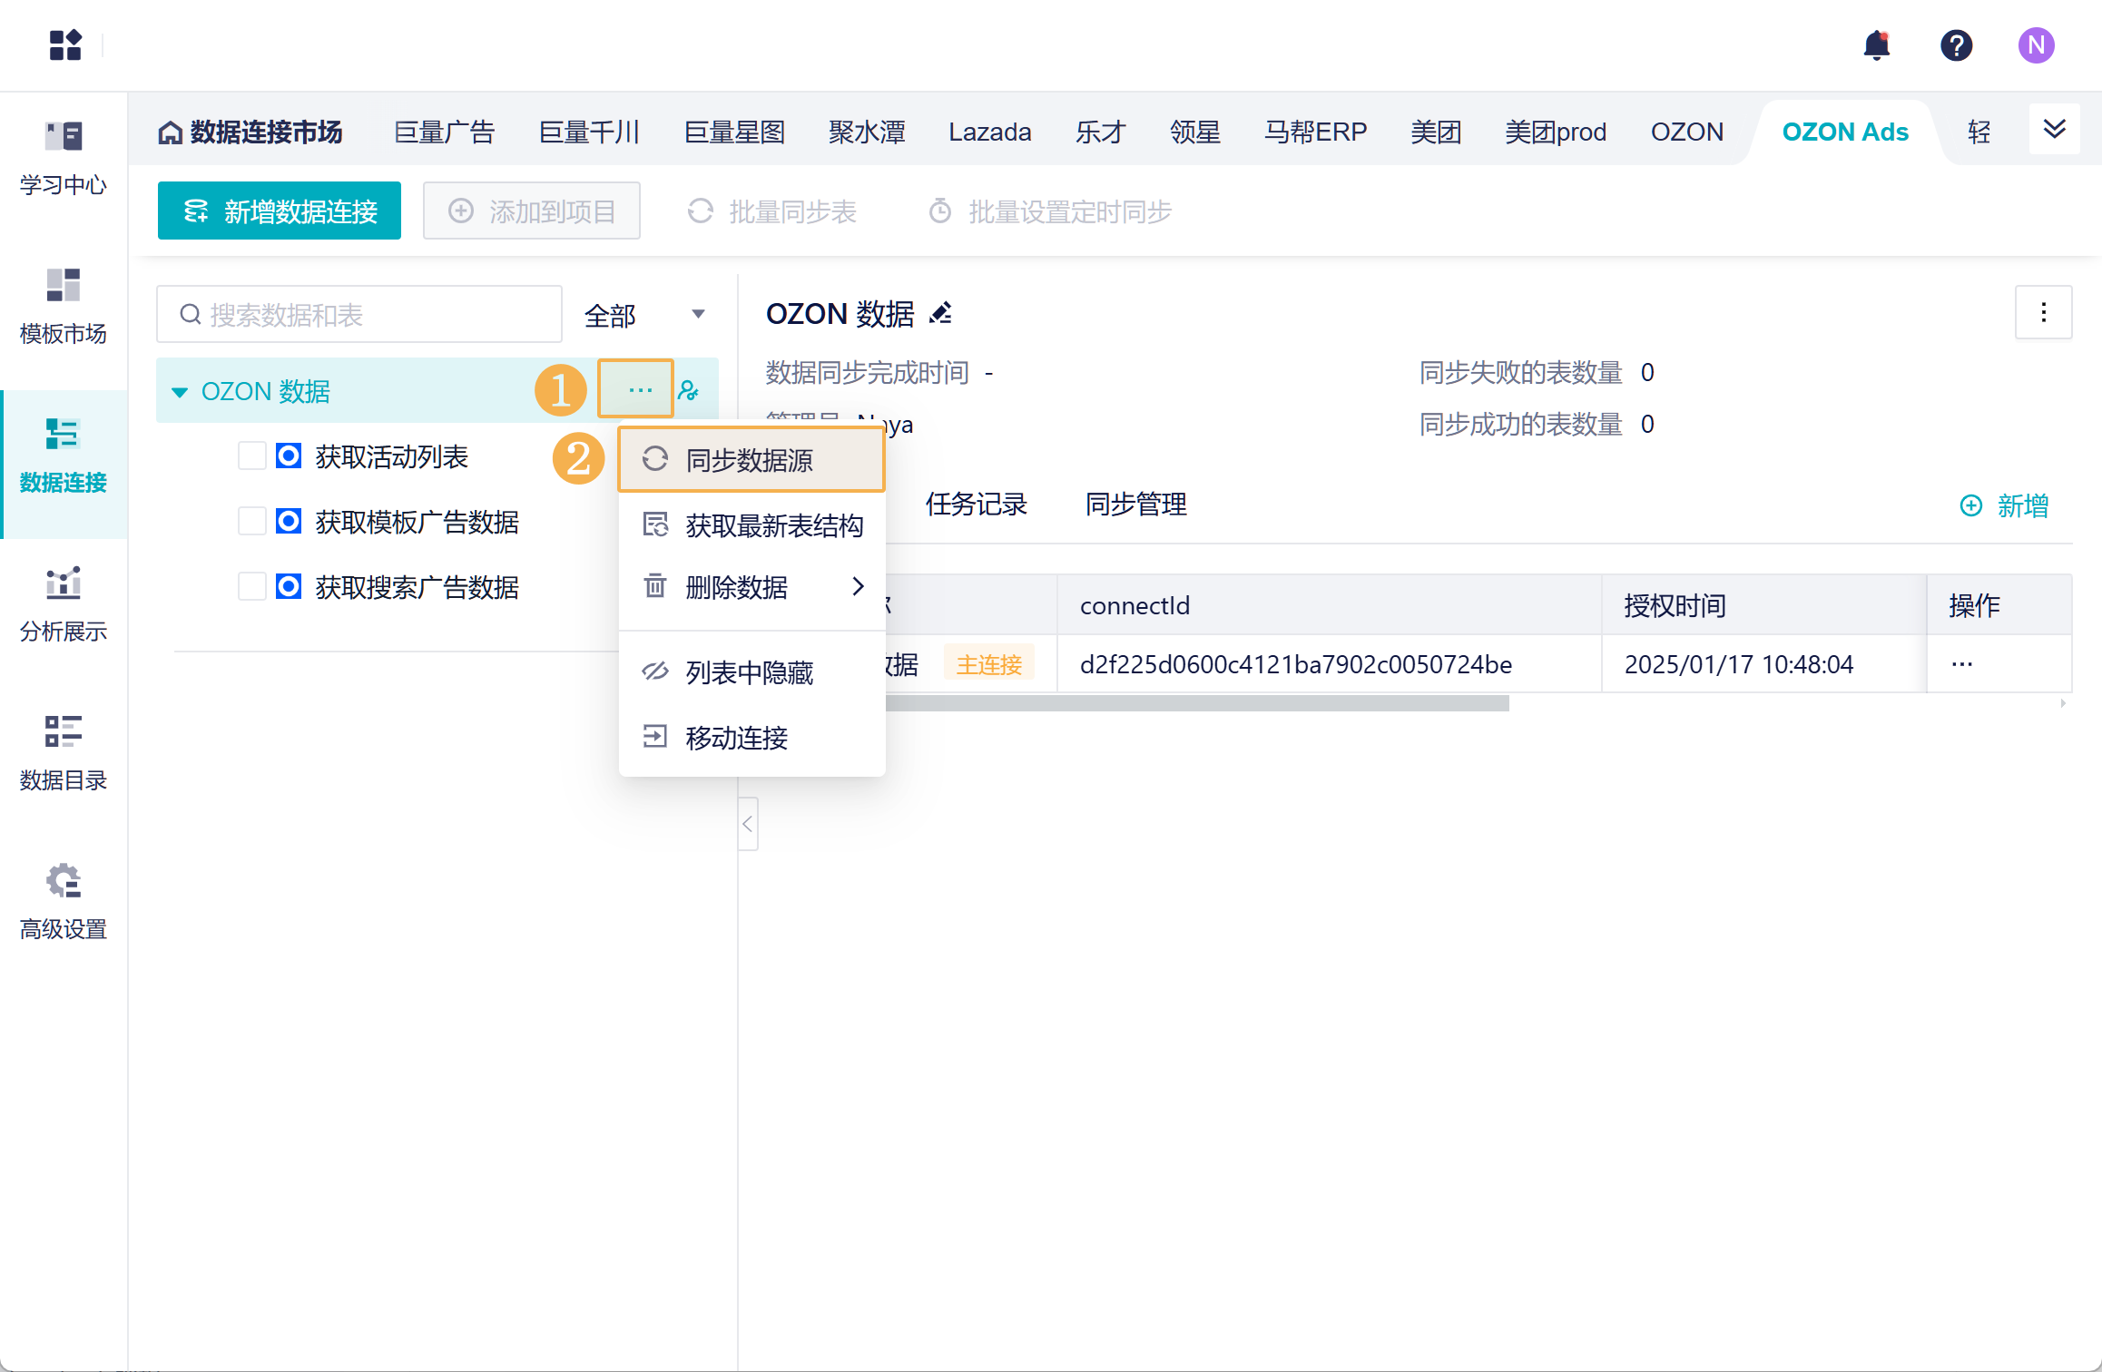Image resolution: width=2102 pixels, height=1372 pixels.
Task: Go to 模板市场 in sidebar
Action: (64, 307)
